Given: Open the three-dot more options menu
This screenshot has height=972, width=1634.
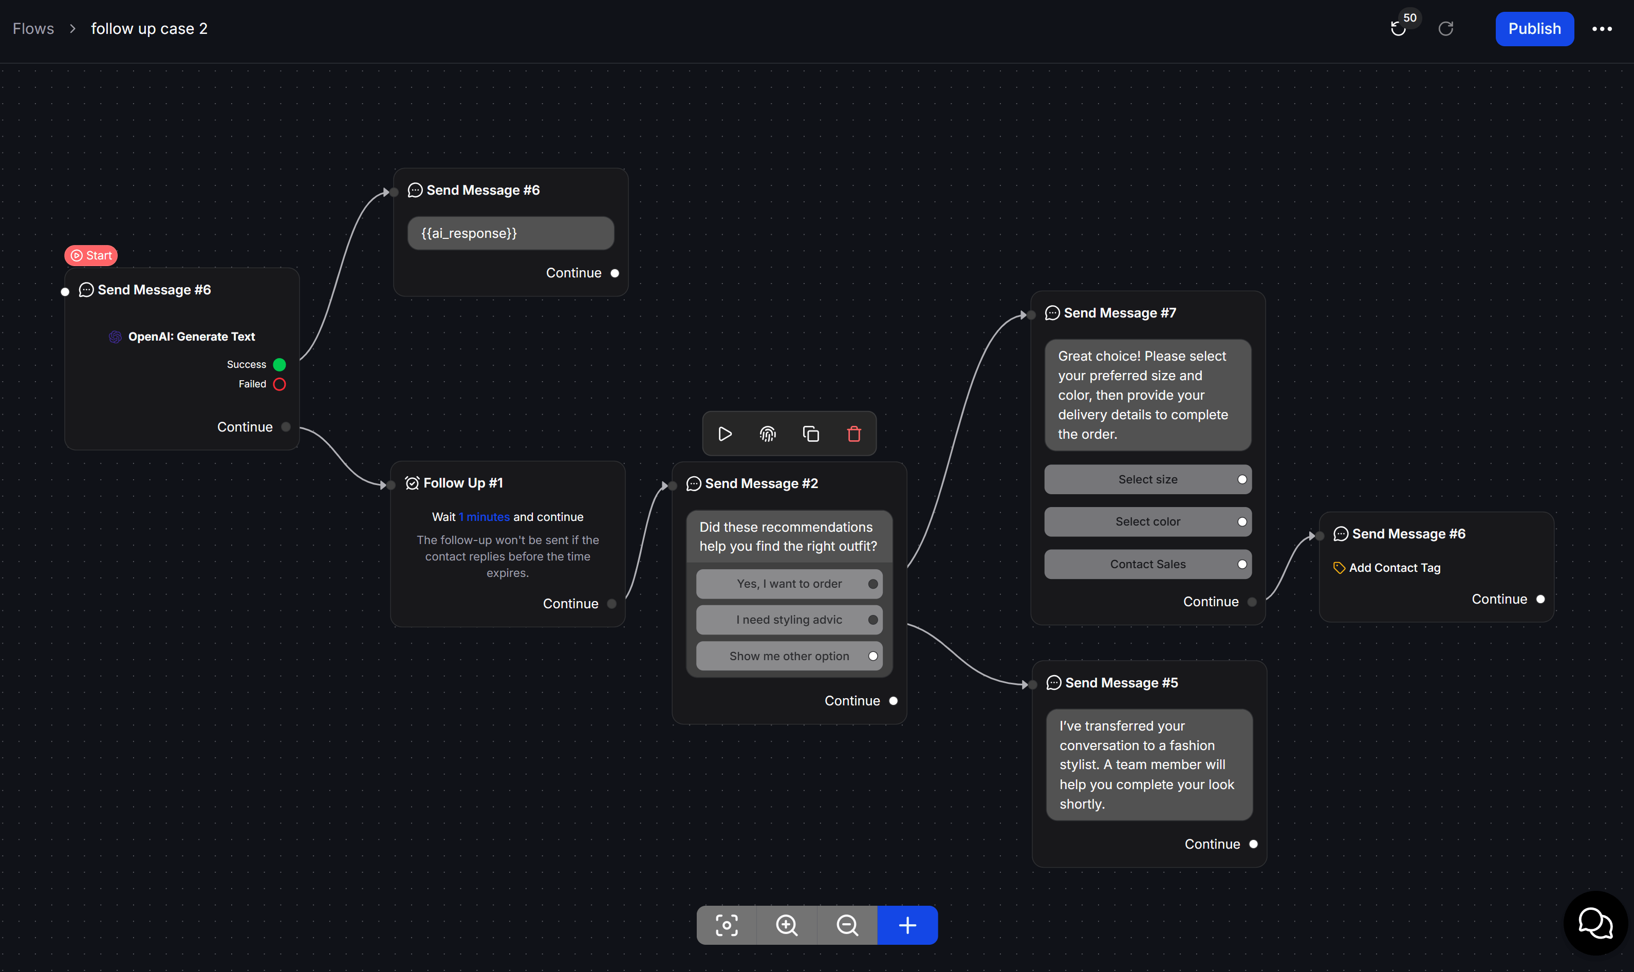Looking at the screenshot, I should (1602, 29).
